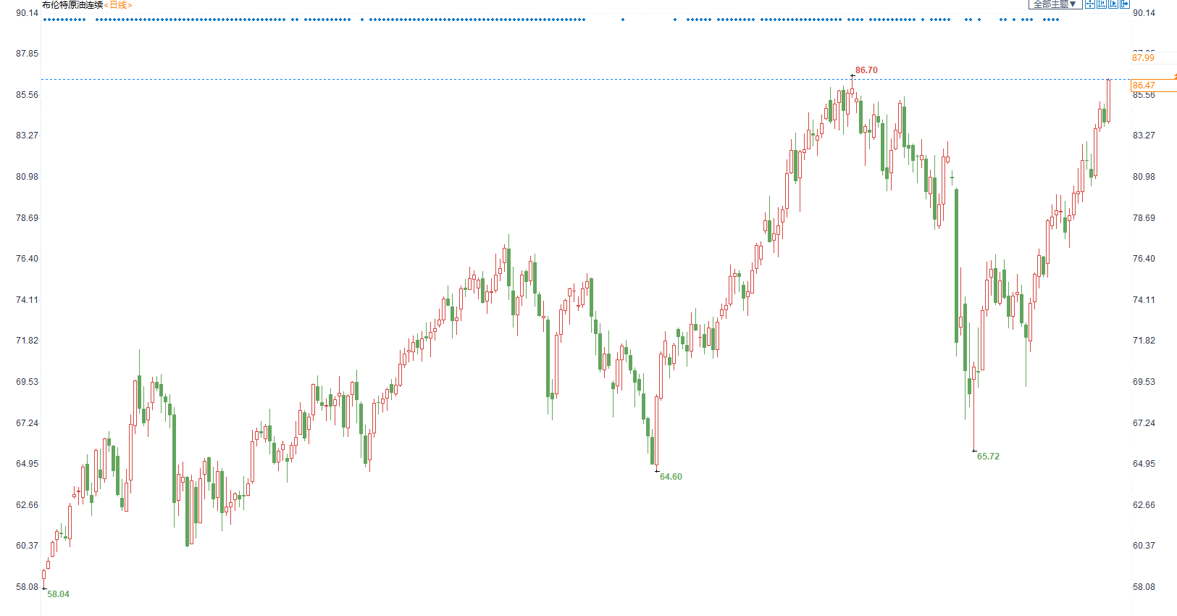Toggle the crosshair cursor icon

pos(1089,4)
